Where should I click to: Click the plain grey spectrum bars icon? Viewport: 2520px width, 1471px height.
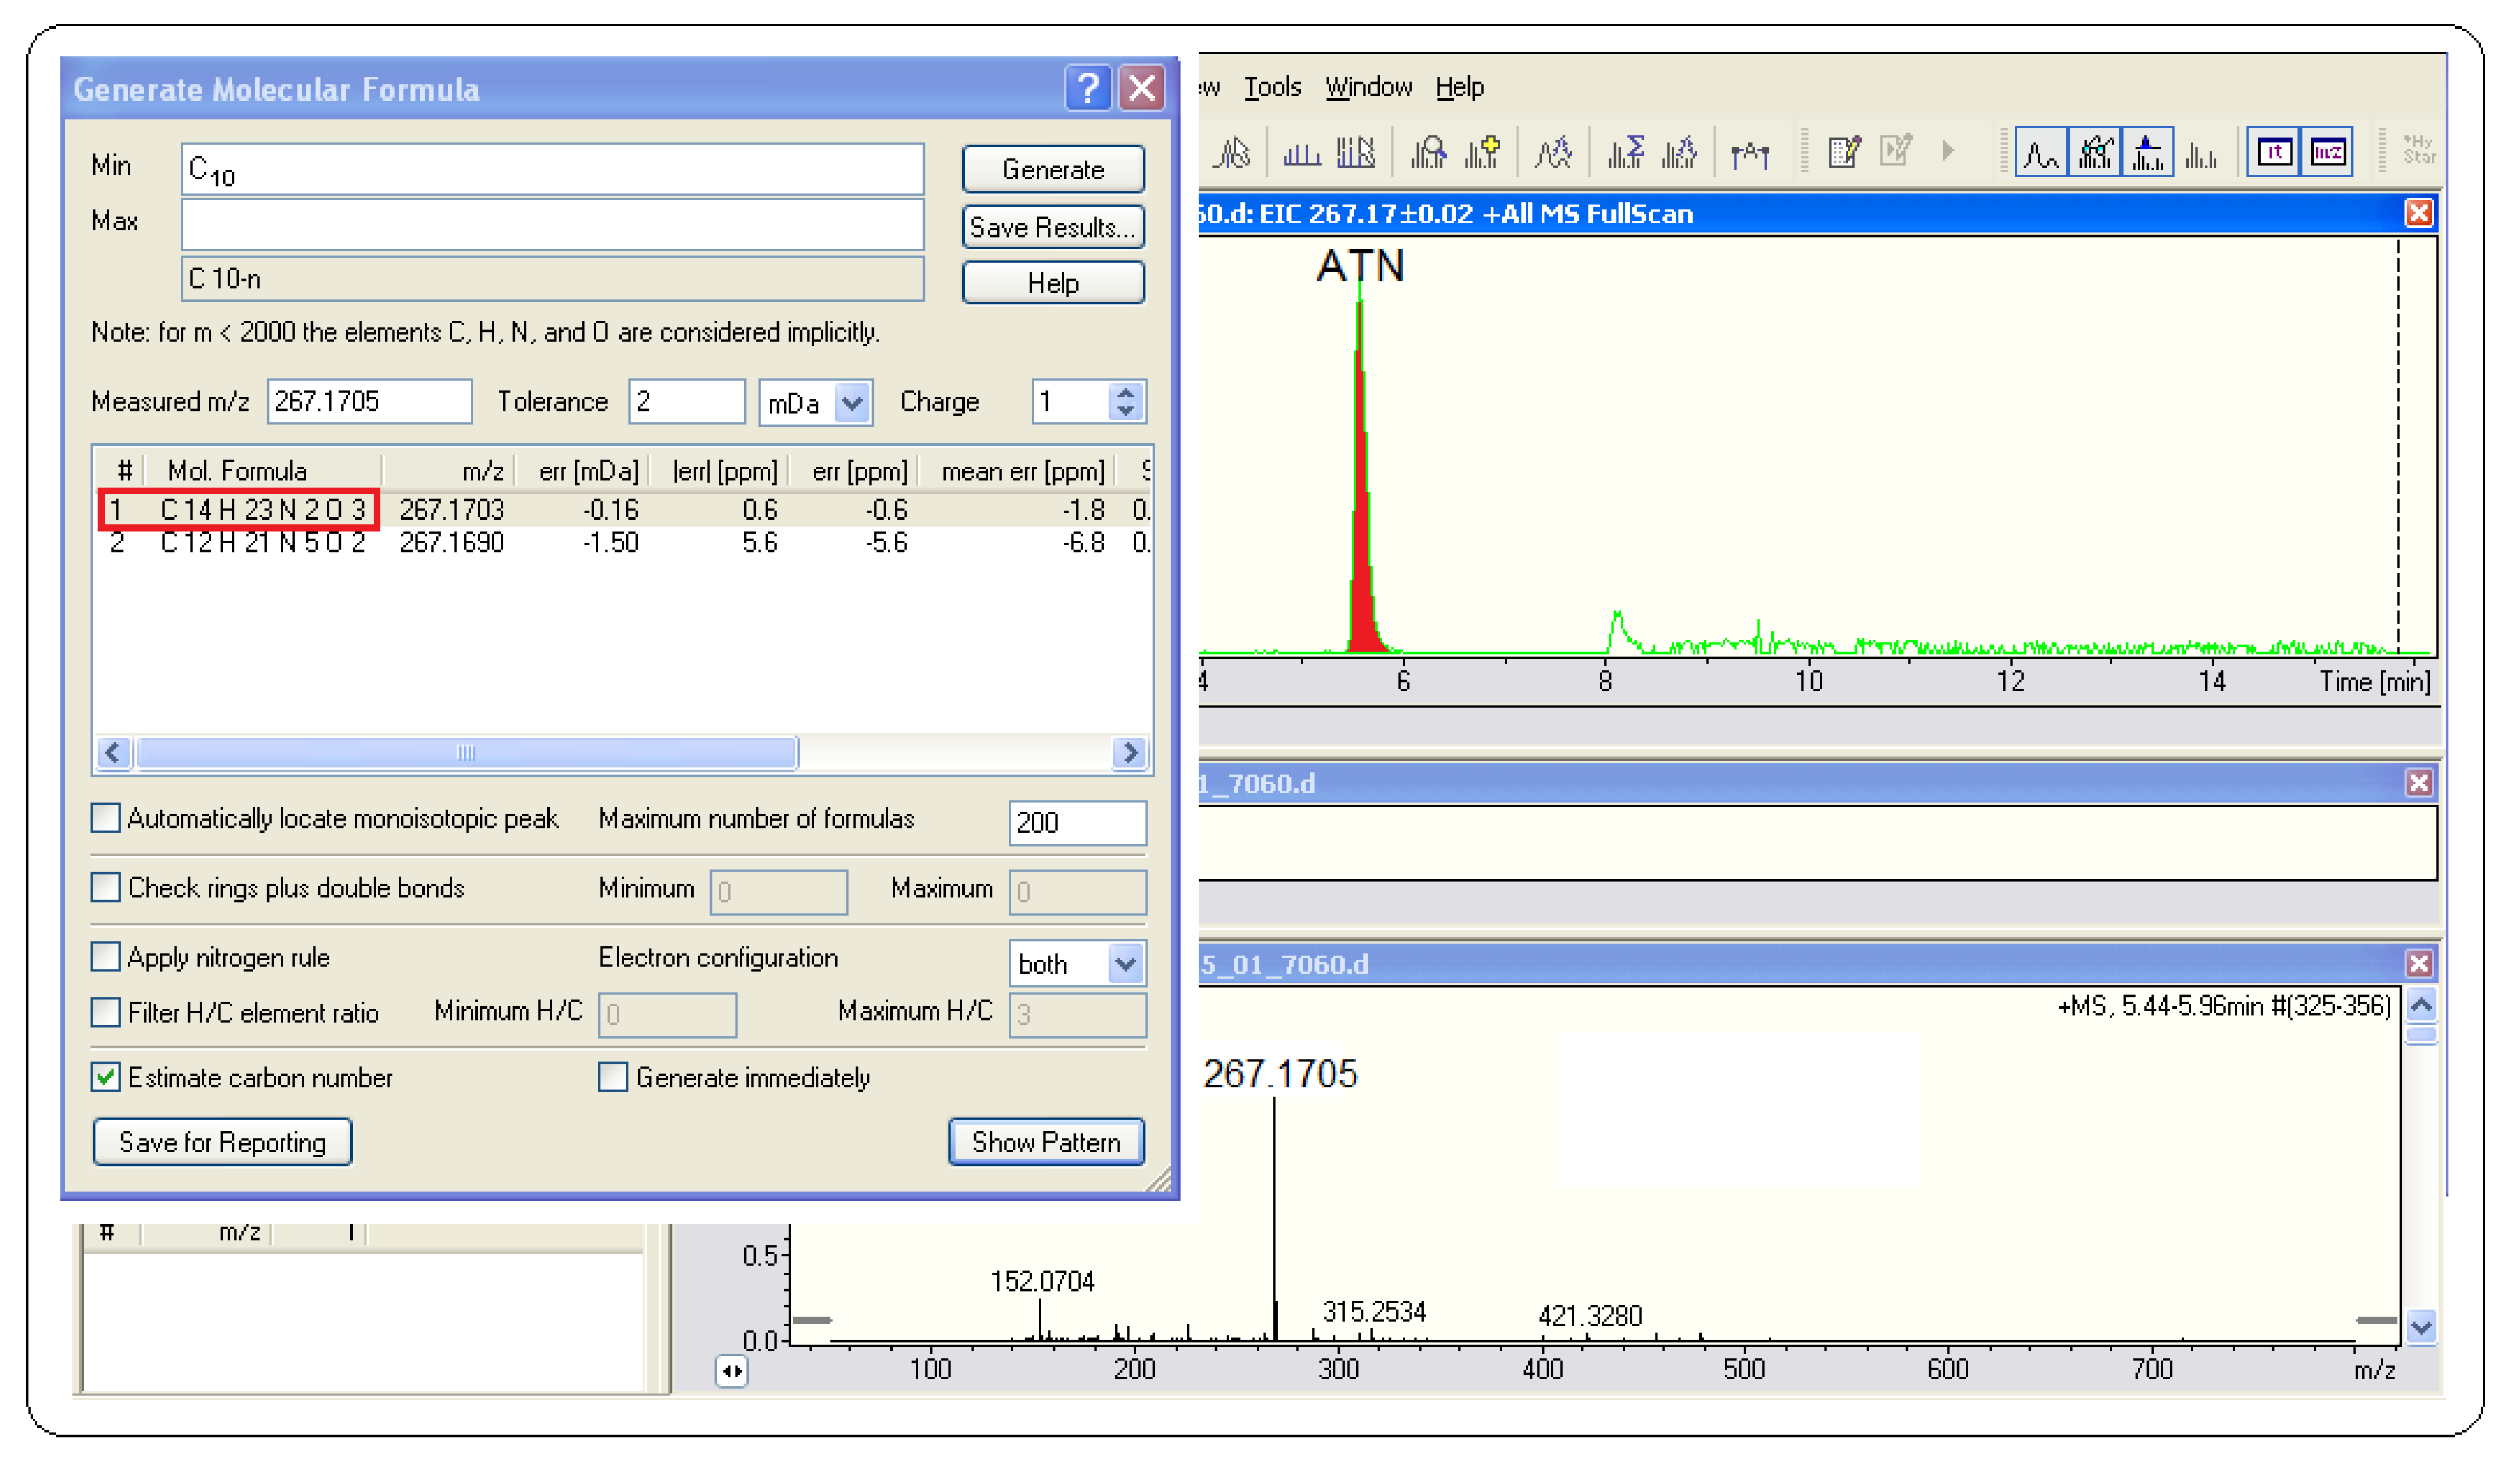pyautogui.click(x=2201, y=153)
